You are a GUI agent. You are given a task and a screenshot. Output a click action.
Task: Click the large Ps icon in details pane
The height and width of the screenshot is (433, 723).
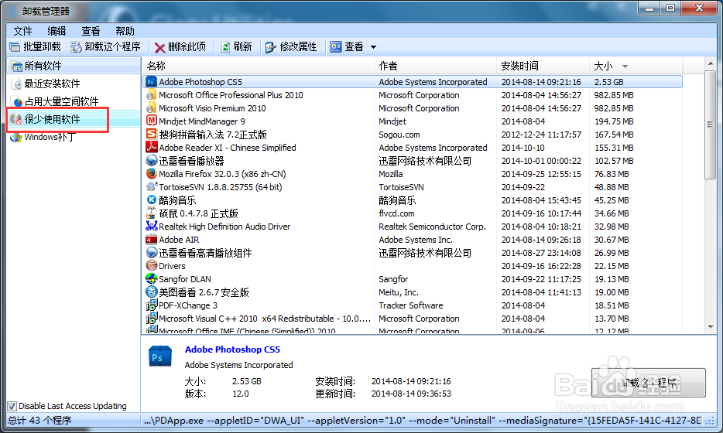click(x=160, y=356)
